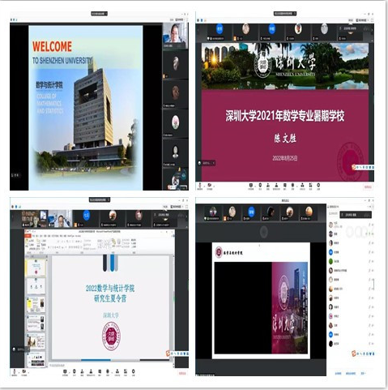Expand video options arrow beside the 2022 meeting camera

(28, 373)
